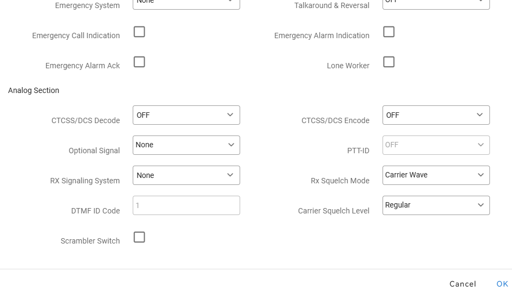Click the chevron arrow in CTCSS/DCS Decode
The image size is (512, 293).
click(x=230, y=115)
